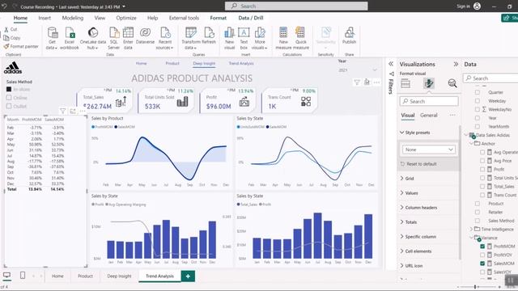Click the Cut command
518x291 pixels.
(x=11, y=29)
